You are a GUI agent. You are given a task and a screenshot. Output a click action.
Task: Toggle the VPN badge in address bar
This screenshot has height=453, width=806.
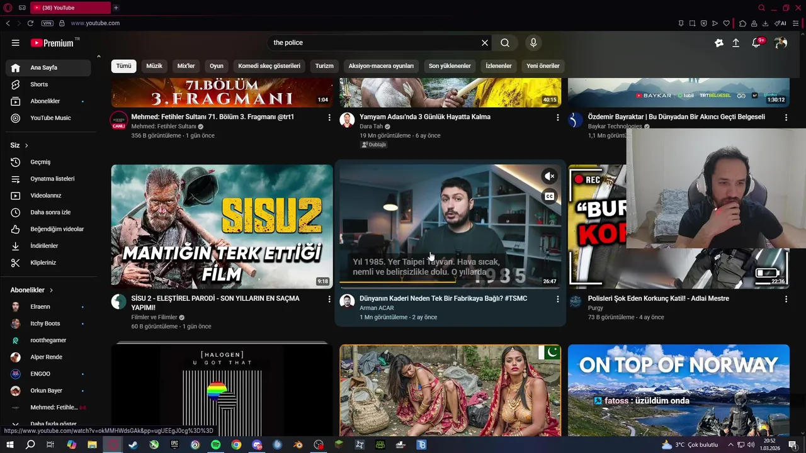47,23
